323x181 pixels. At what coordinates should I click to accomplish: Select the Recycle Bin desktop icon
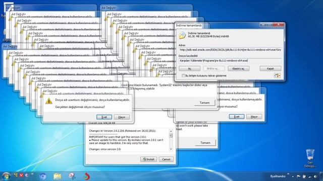coord(310,158)
